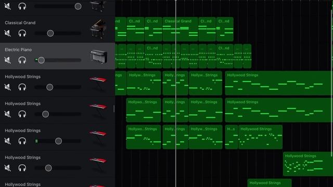Viewport: 333px width, 187px height.
Task: Select the Classical Grand track name
Action: pyautogui.click(x=20, y=23)
